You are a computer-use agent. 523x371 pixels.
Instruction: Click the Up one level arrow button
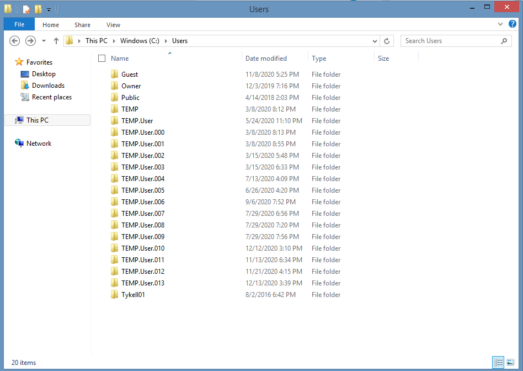click(x=56, y=40)
